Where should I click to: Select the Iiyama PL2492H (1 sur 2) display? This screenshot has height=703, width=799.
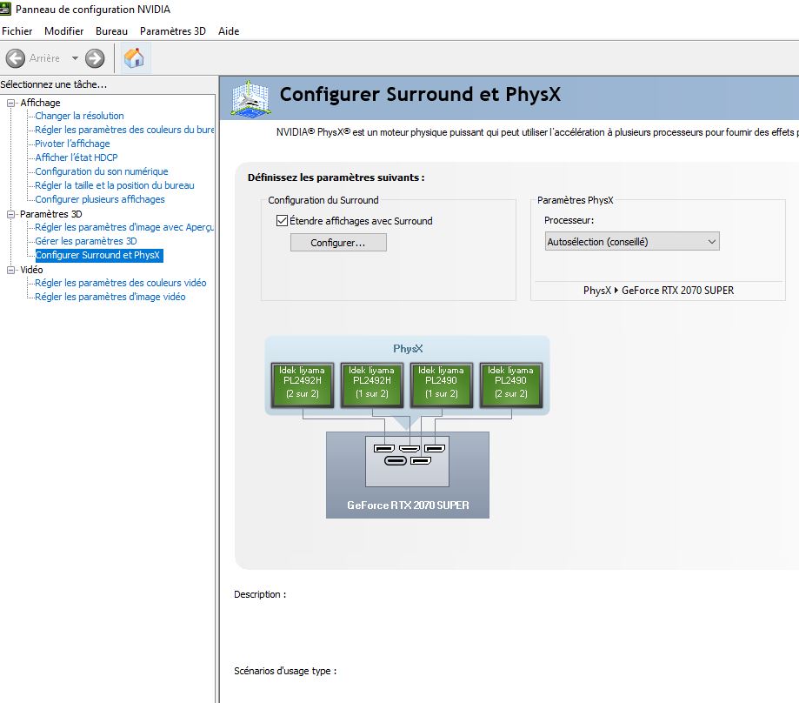click(x=371, y=385)
